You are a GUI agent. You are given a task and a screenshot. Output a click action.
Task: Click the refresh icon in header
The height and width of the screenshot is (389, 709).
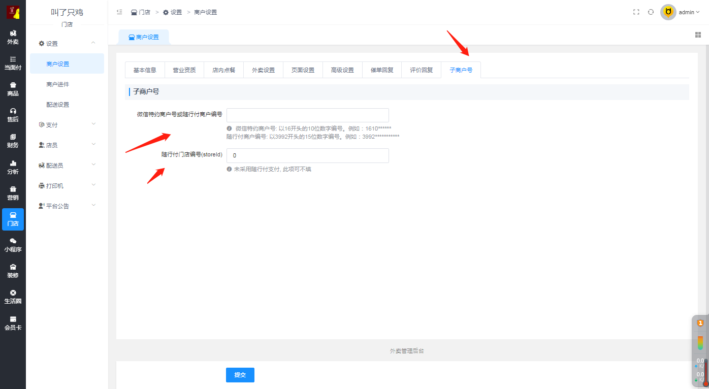pos(651,12)
